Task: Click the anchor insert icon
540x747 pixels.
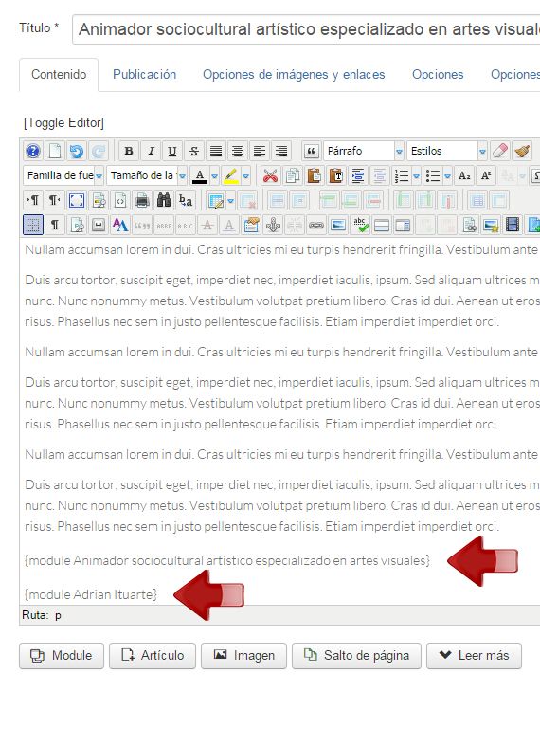Action: coord(273,225)
